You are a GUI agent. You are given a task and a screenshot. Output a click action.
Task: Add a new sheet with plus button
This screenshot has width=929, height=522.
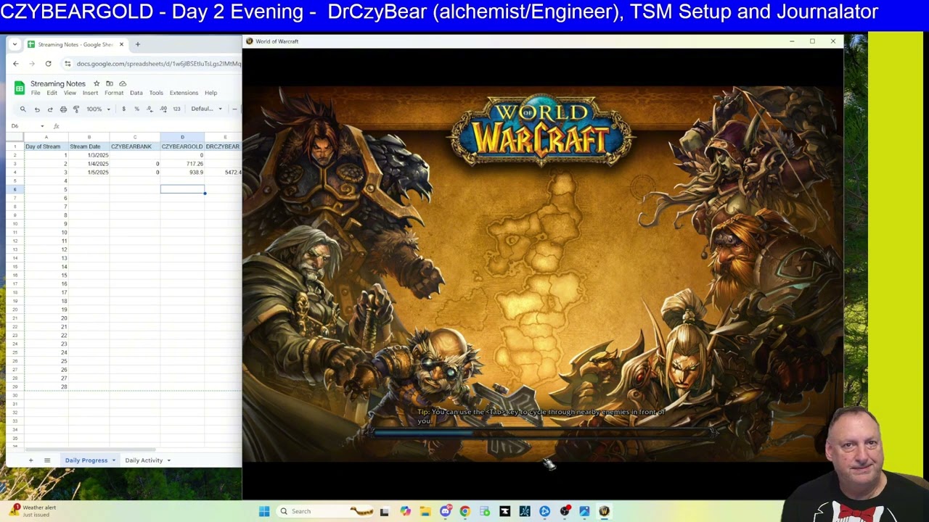coord(30,460)
